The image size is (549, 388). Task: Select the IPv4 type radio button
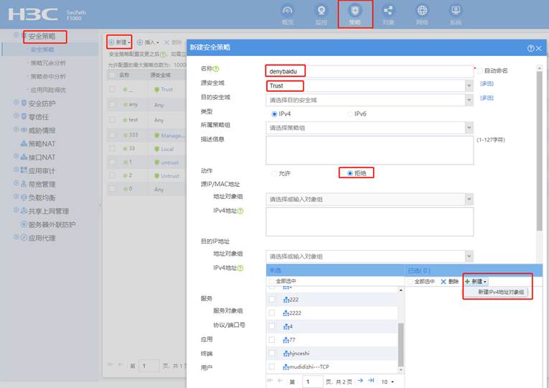[274, 114]
